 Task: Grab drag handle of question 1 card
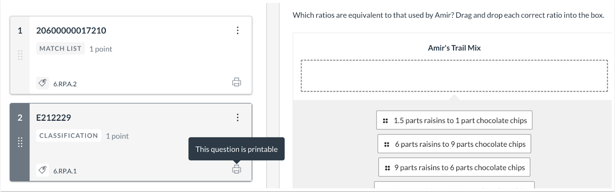(20, 55)
